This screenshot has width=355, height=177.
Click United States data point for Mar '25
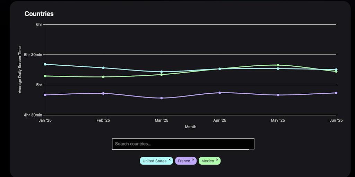point(162,72)
